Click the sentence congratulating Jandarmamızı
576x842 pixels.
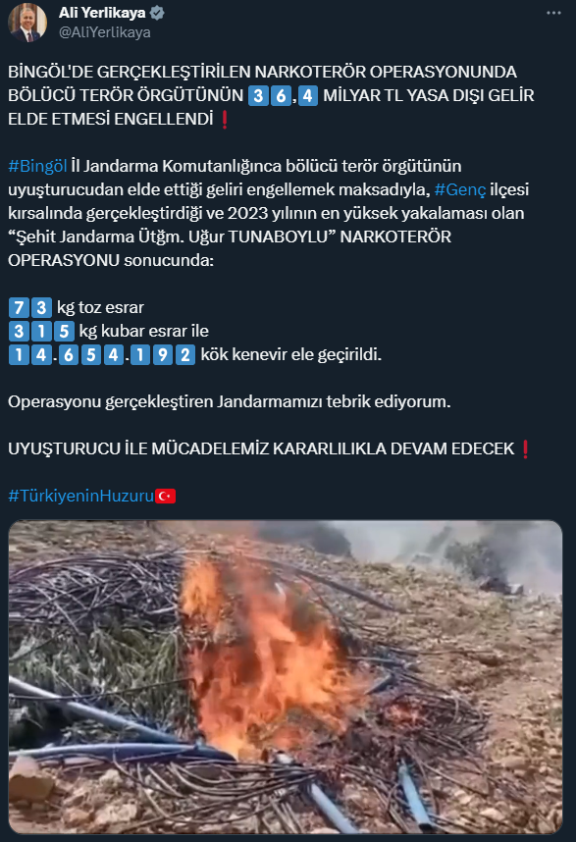pos(230,401)
